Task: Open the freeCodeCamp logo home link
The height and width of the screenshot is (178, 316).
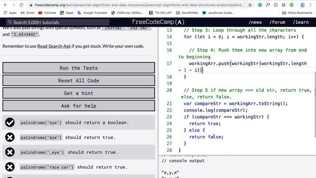Action: click(158, 22)
